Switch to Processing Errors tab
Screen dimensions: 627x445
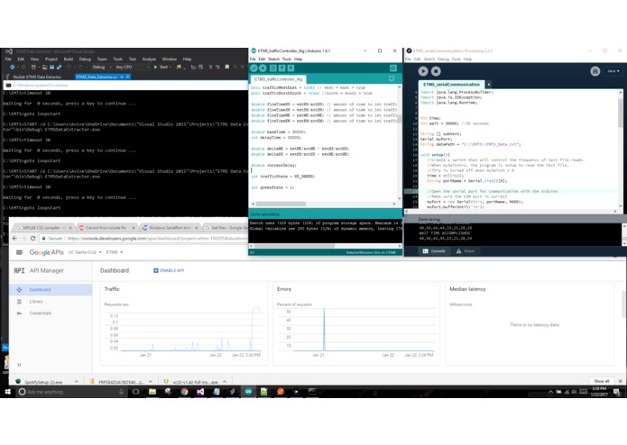coord(466,251)
